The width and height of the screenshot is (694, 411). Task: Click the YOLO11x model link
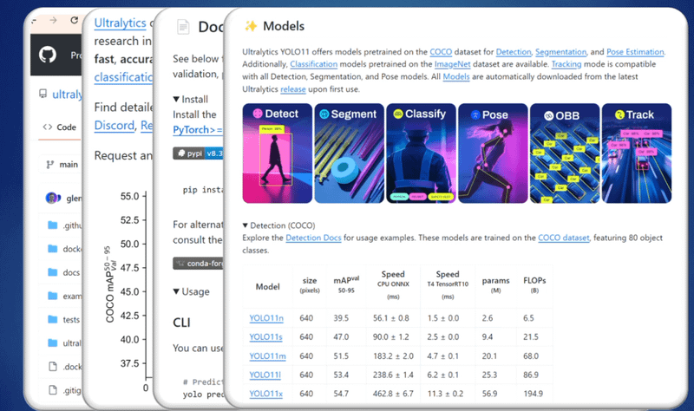[x=265, y=394]
